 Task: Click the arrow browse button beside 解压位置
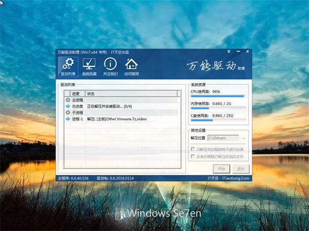[243, 138]
